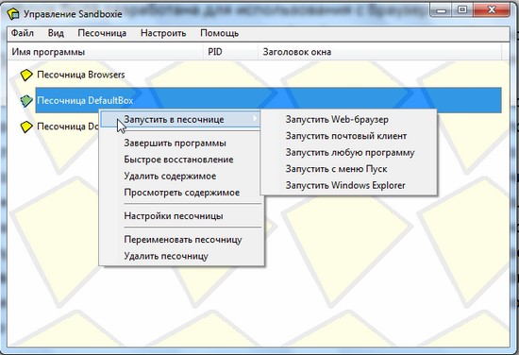Screen dimensions: 519x355
Task: Open the Вид menu
Action: point(56,33)
